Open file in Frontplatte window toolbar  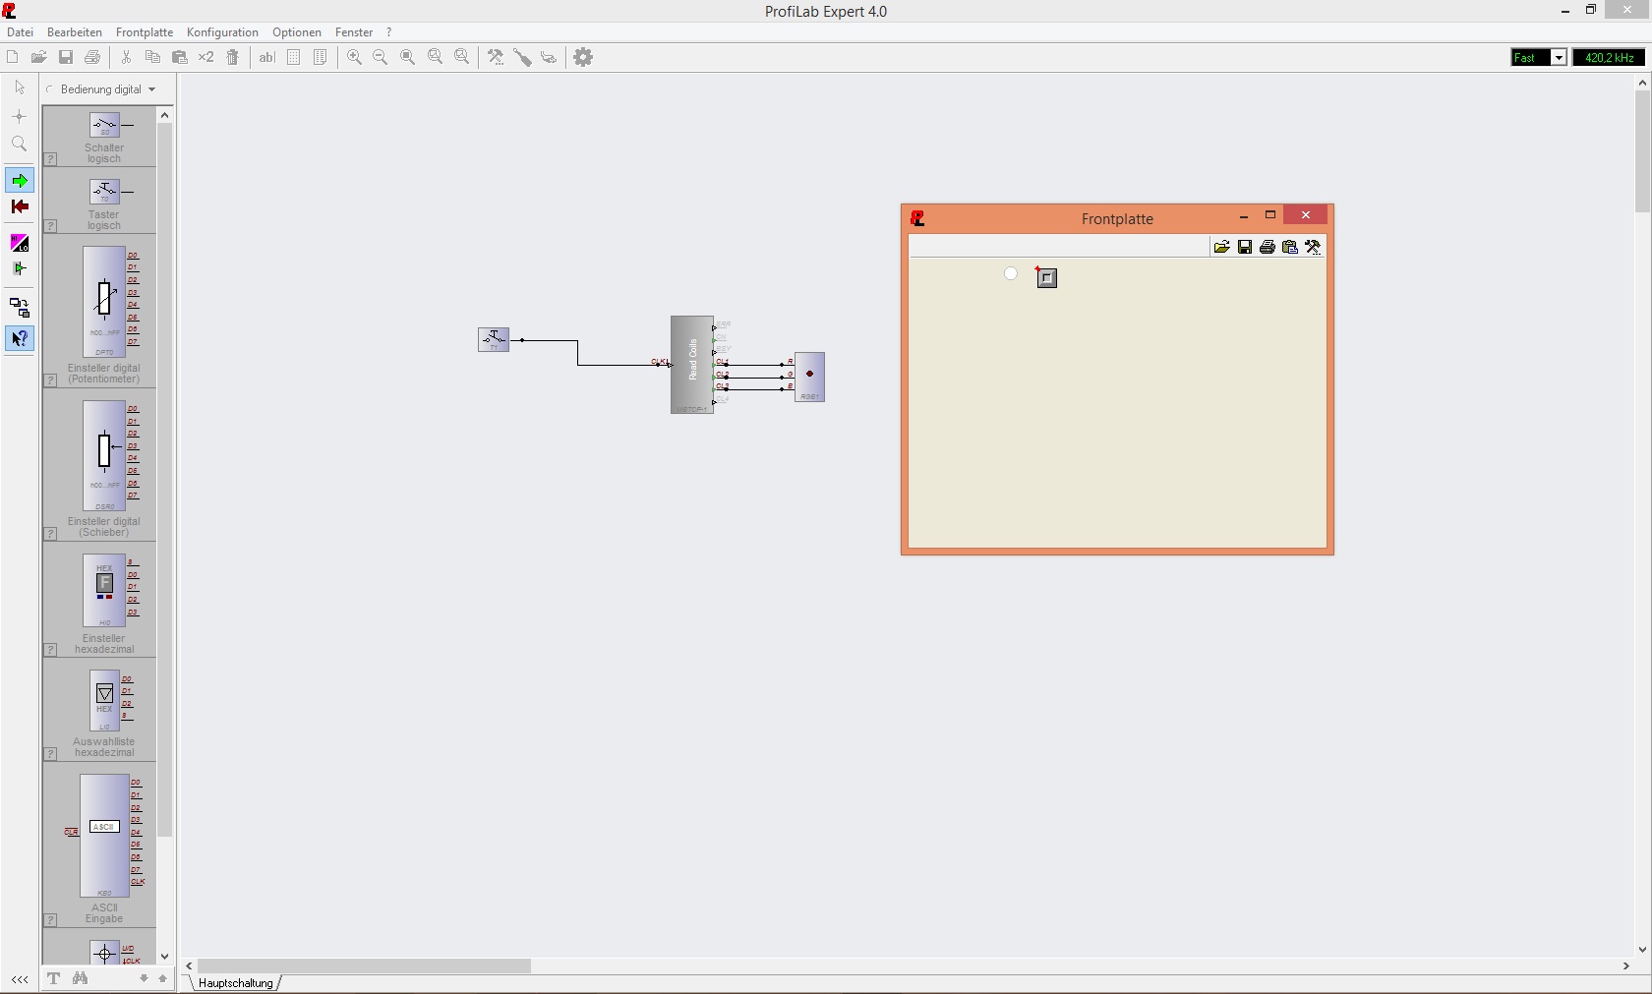pos(1221,247)
